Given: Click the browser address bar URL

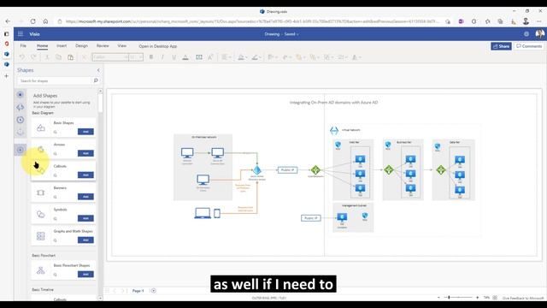Looking at the screenshot, I should (252, 21).
